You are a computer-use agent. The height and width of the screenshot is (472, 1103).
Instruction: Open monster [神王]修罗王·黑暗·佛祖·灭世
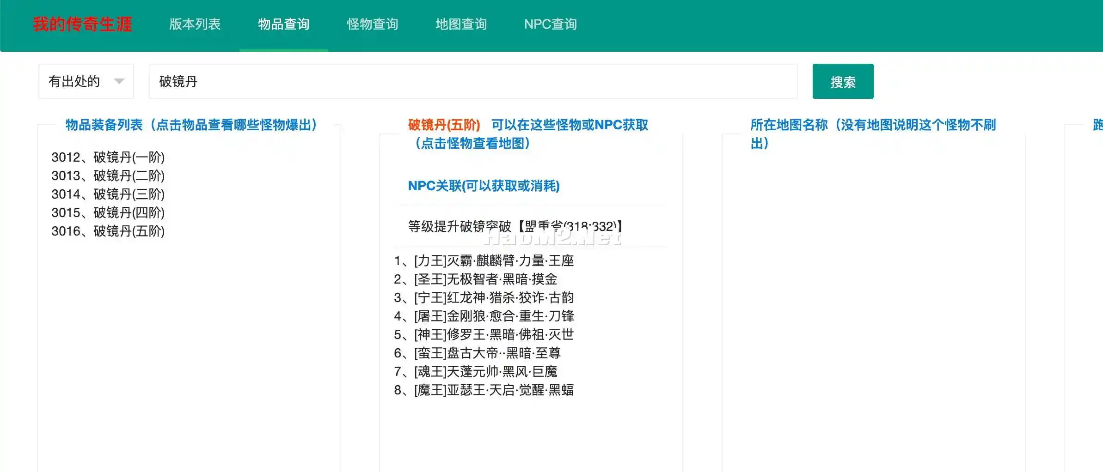pyautogui.click(x=484, y=334)
